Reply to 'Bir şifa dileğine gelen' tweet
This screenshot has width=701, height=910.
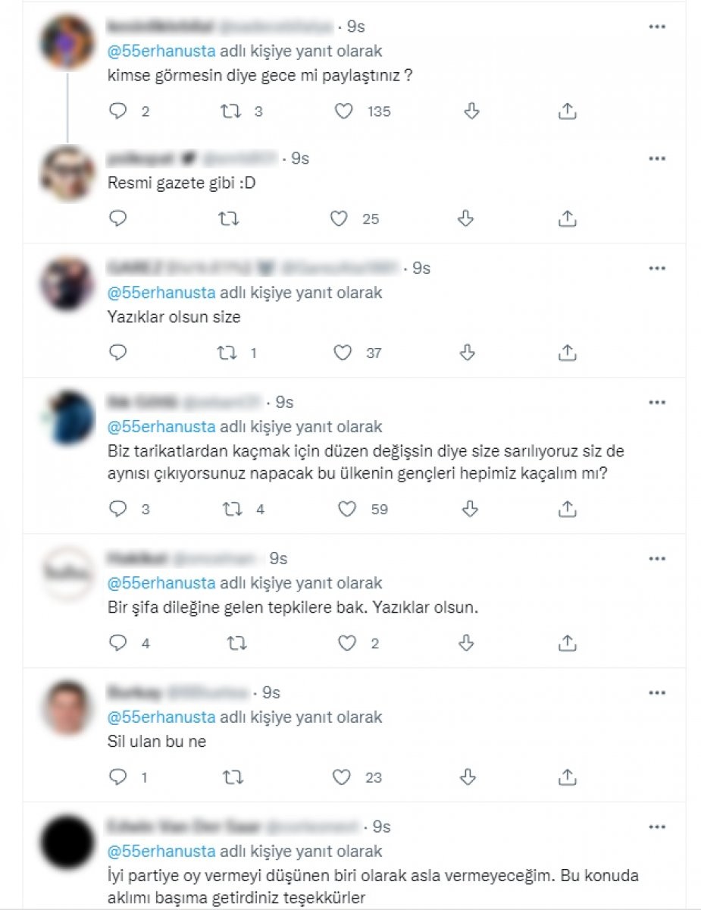click(118, 643)
